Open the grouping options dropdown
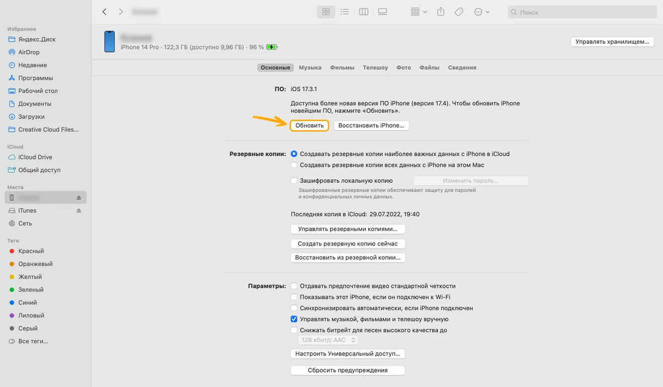This screenshot has height=387, width=663. [x=419, y=12]
